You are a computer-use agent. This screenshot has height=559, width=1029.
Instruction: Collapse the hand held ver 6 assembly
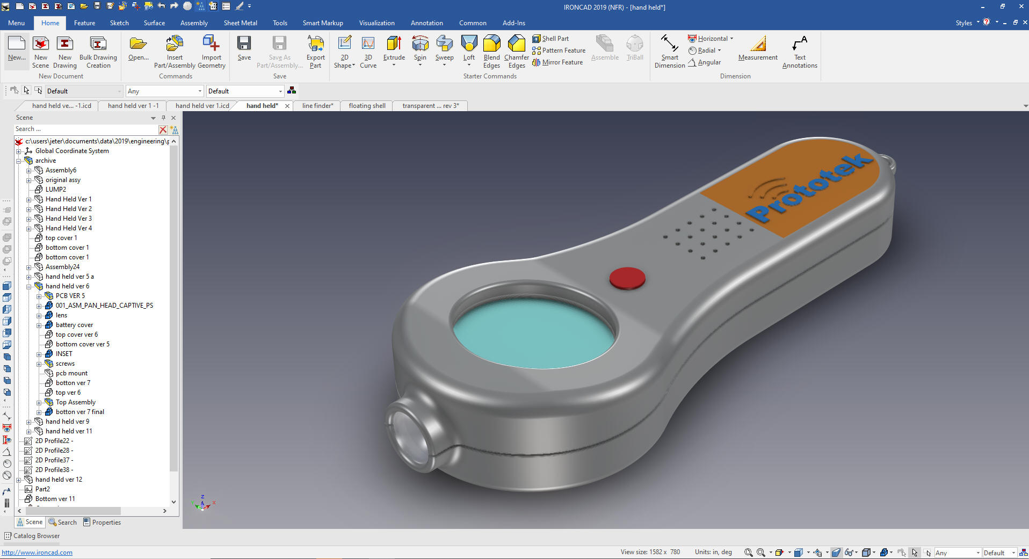point(29,286)
